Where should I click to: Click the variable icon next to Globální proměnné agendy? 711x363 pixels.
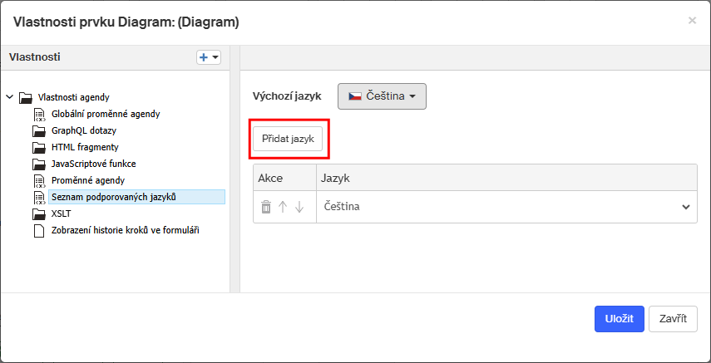click(x=41, y=115)
